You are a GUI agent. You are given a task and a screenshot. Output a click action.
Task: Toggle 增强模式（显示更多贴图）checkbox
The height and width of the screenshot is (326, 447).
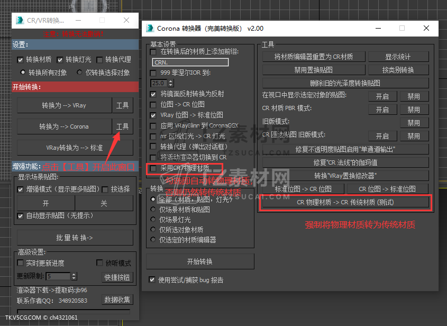coord(20,189)
